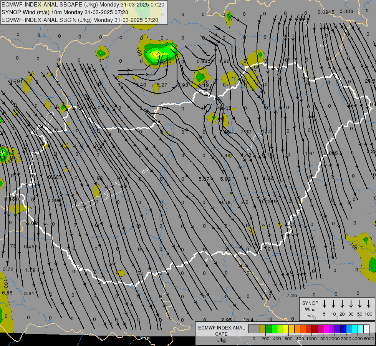Click the Lake Balaton outline on the map
The image size is (376, 346).
pos(97,197)
